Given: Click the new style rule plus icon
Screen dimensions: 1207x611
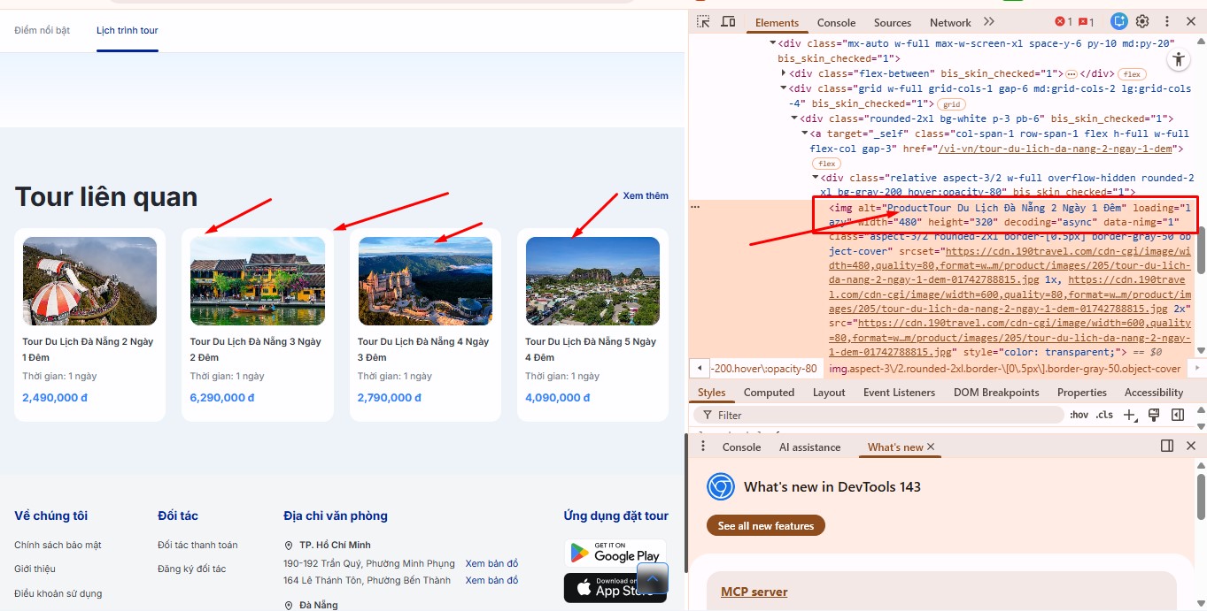Looking at the screenshot, I should [x=1129, y=415].
